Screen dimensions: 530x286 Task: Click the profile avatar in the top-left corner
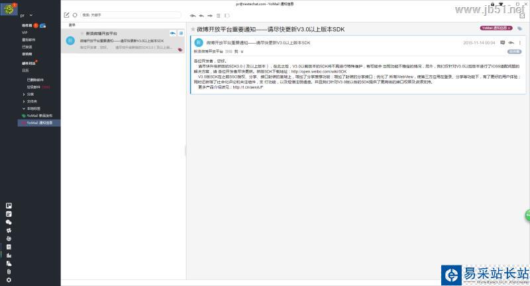coord(9,9)
